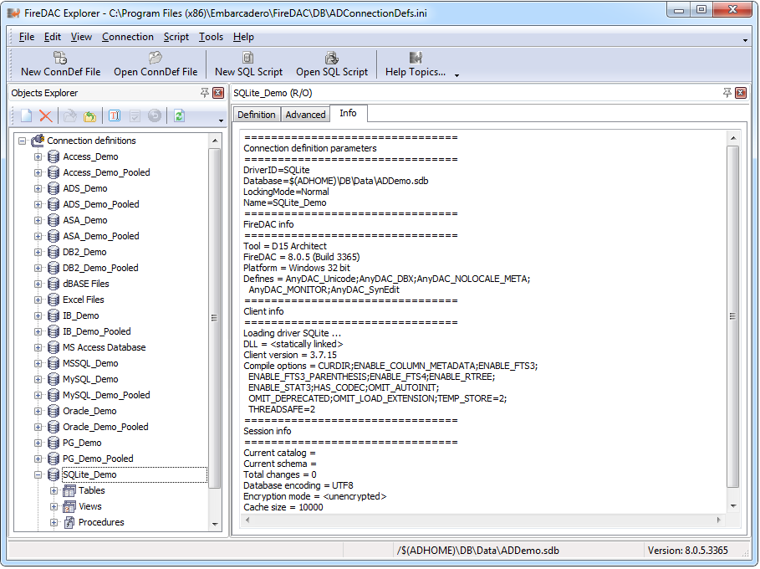This screenshot has height=569, width=760.
Task: Click the Excel Files database icon
Action: point(54,300)
